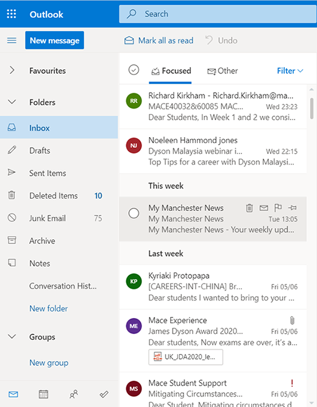Click the Sent Items arrow icon

(x=12, y=172)
